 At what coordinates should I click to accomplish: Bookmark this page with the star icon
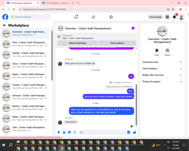(173, 9)
